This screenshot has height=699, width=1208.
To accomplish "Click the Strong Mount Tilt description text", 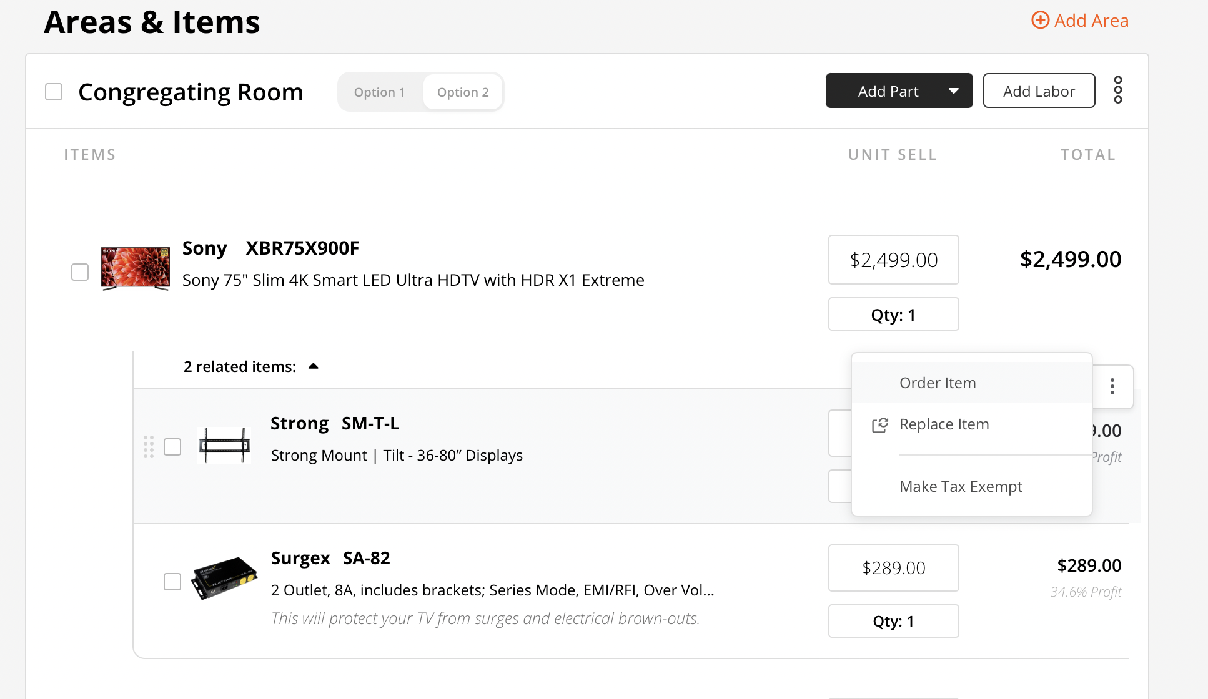I will click(397, 456).
